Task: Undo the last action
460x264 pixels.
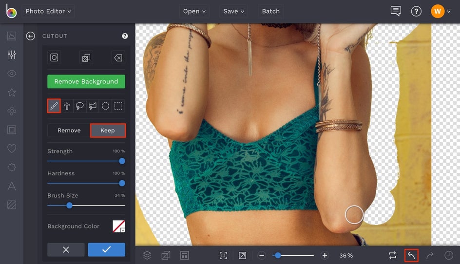Action: coord(411,256)
